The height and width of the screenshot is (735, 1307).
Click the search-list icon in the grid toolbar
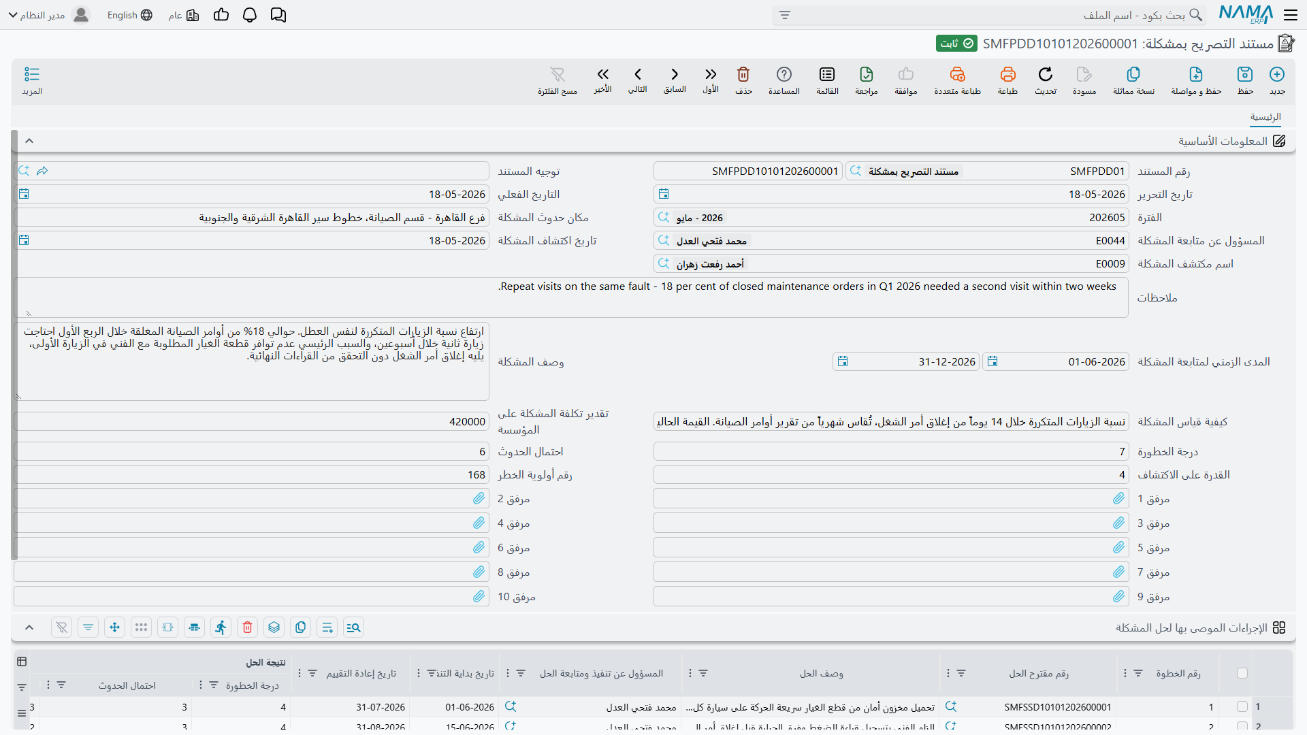[x=353, y=627]
